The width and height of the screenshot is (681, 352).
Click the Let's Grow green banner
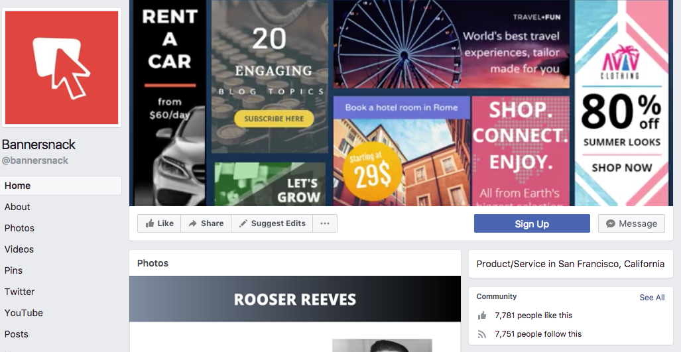(270, 184)
